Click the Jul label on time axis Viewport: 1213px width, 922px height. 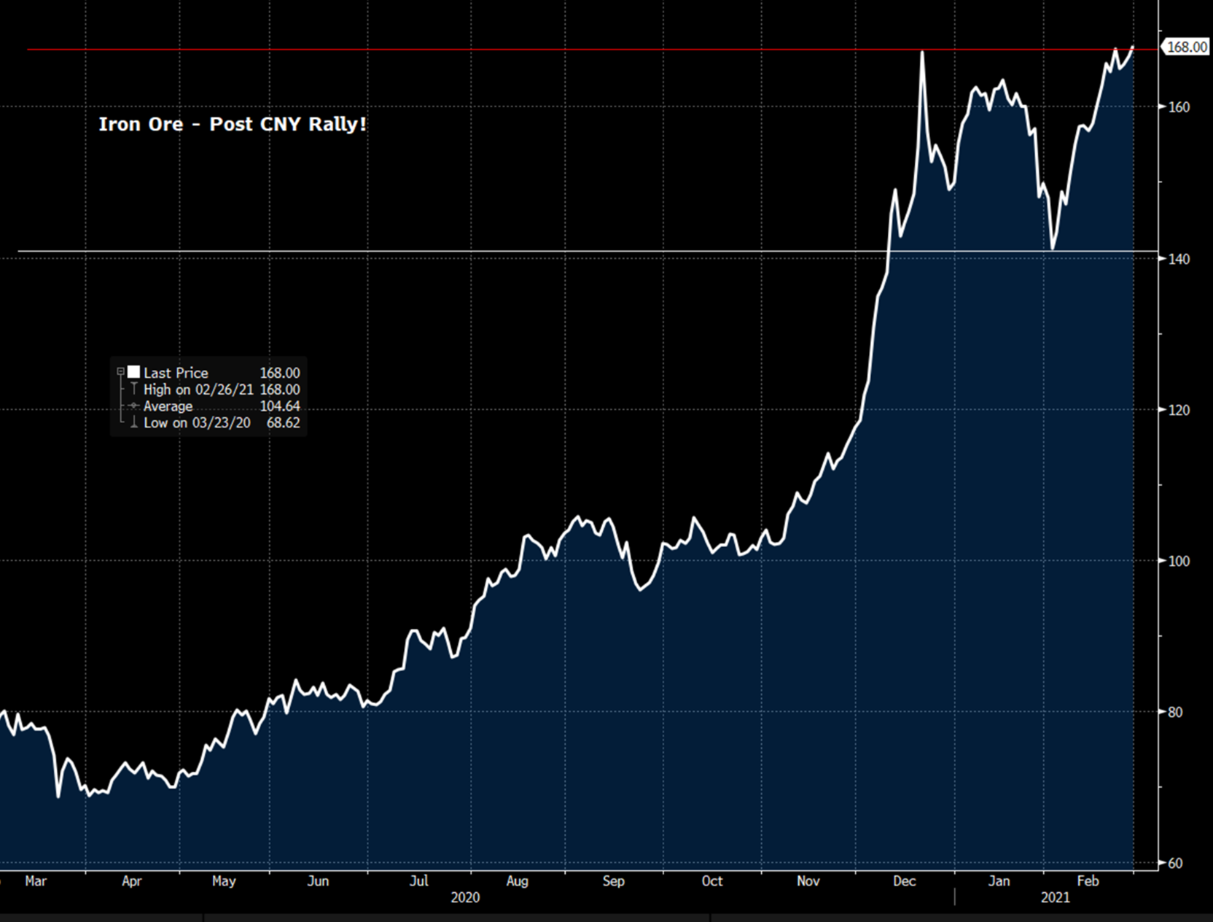pos(418,881)
